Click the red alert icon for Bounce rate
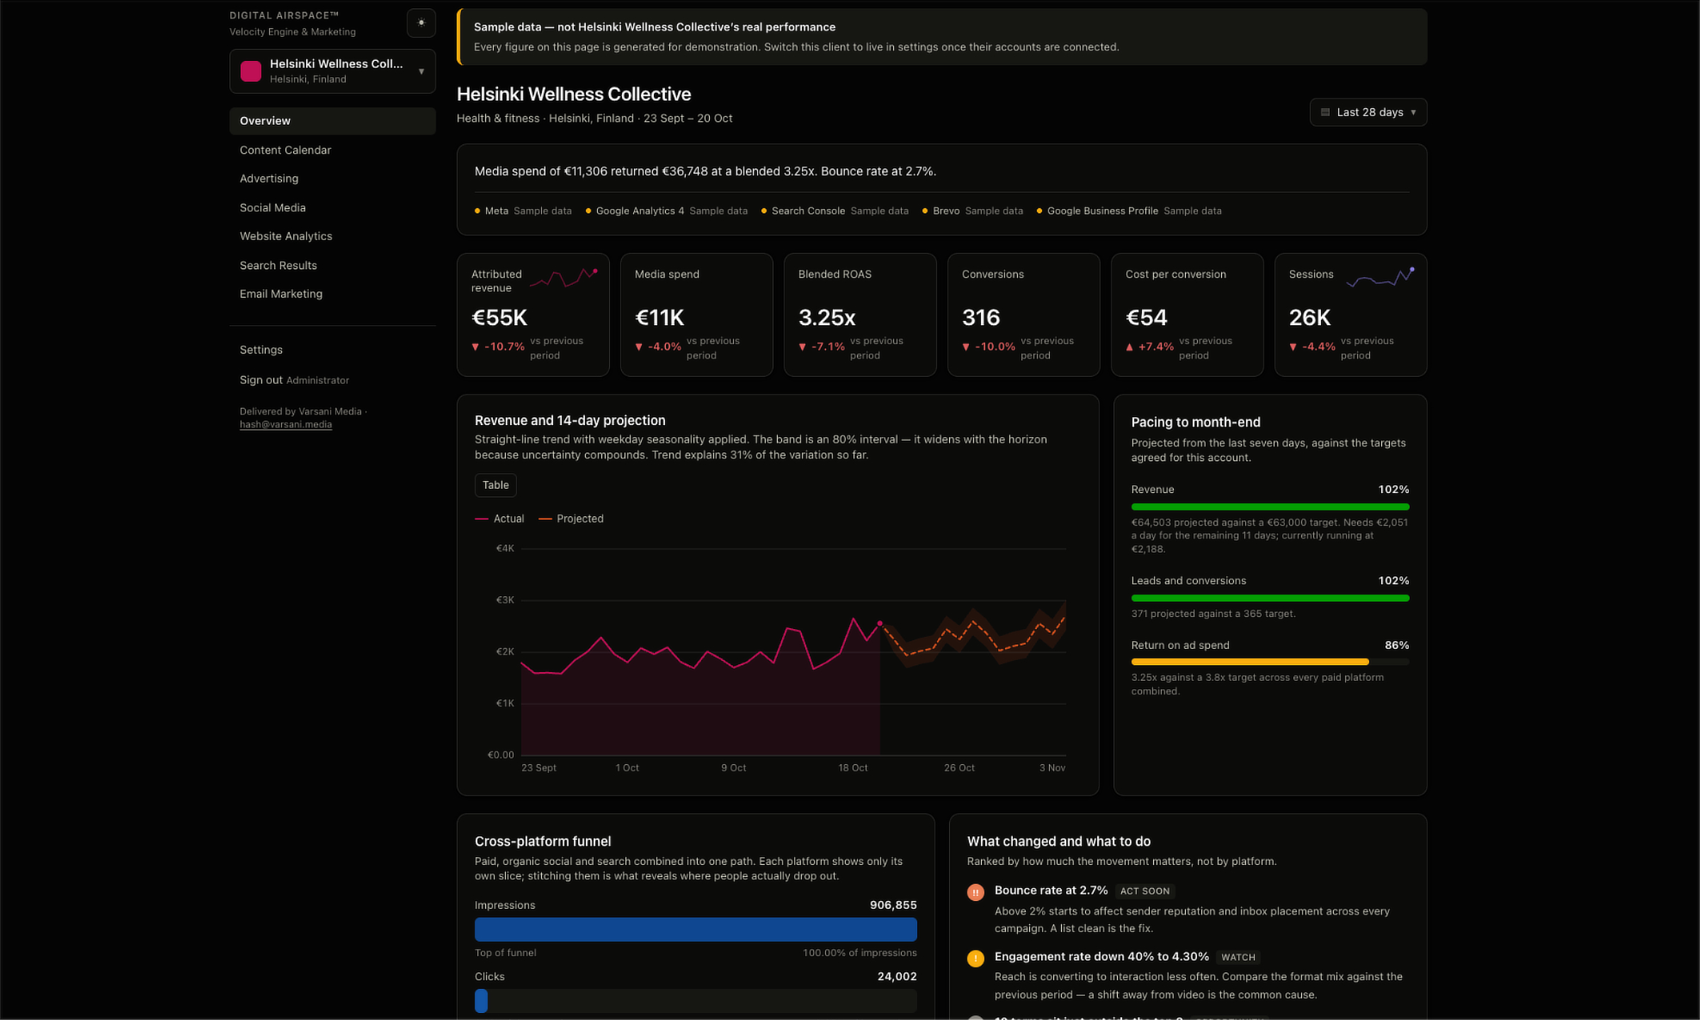1700x1020 pixels. click(x=975, y=892)
